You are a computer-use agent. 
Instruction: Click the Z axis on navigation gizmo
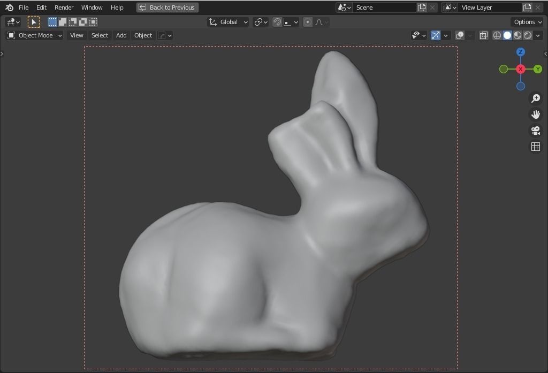click(520, 52)
